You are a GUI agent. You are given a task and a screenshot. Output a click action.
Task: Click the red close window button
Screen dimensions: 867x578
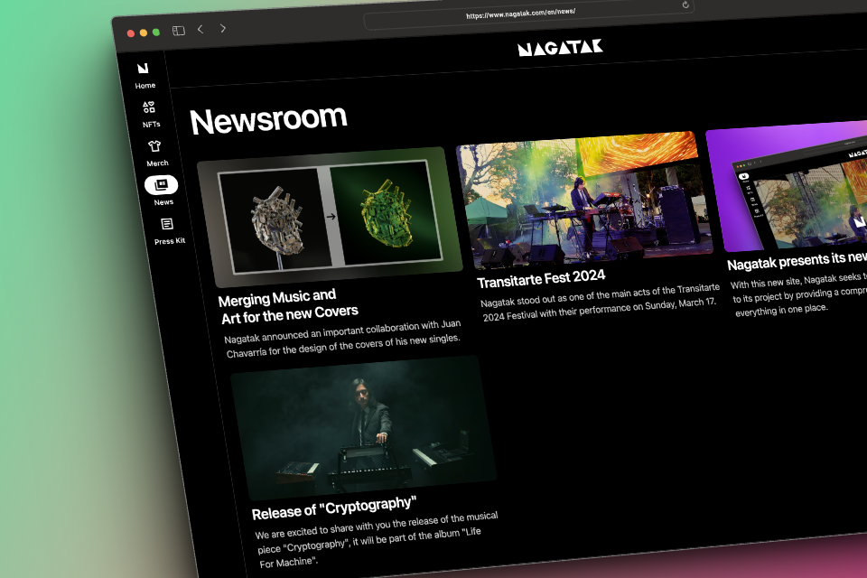tap(130, 33)
